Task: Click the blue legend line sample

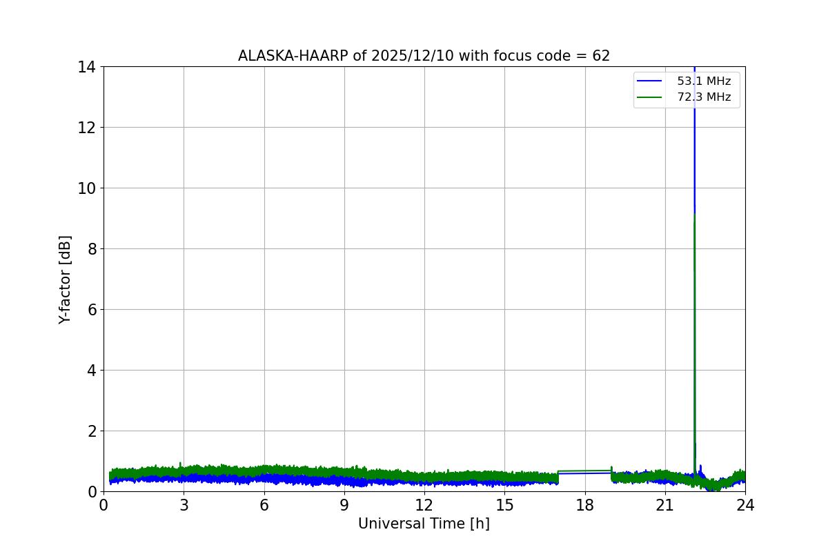Action: tap(650, 81)
